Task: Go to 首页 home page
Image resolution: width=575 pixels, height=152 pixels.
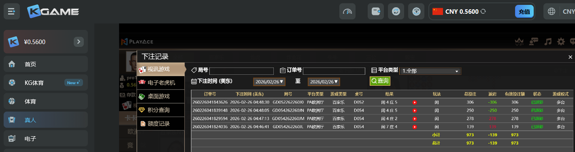Action: click(46, 64)
